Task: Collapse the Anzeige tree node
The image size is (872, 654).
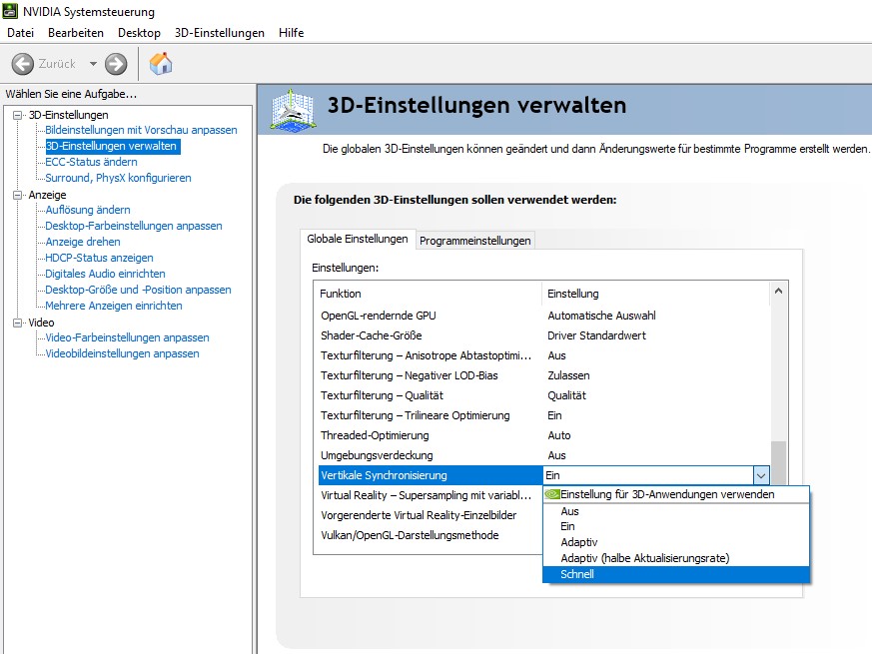Action: (x=18, y=195)
